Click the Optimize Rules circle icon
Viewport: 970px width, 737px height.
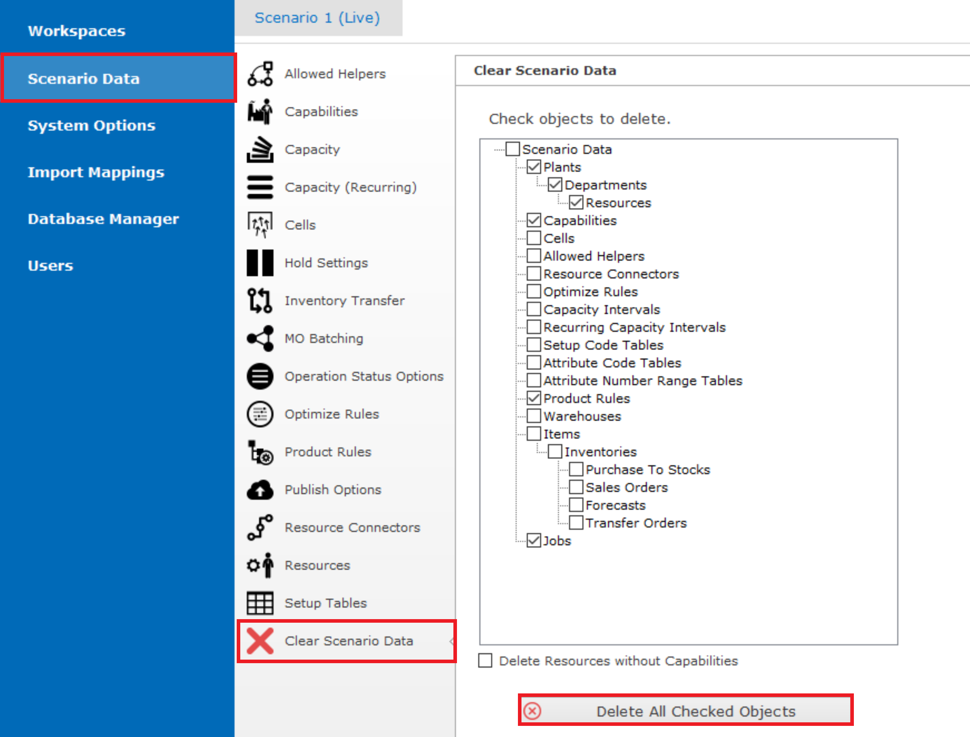tap(260, 414)
